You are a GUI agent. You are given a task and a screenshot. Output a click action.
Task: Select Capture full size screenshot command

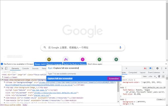point(84,79)
